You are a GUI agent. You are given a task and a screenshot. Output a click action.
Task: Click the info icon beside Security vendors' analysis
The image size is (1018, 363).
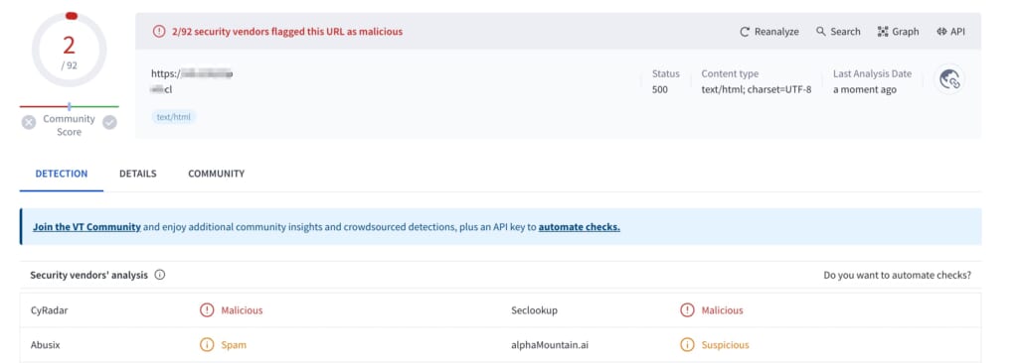coord(160,275)
